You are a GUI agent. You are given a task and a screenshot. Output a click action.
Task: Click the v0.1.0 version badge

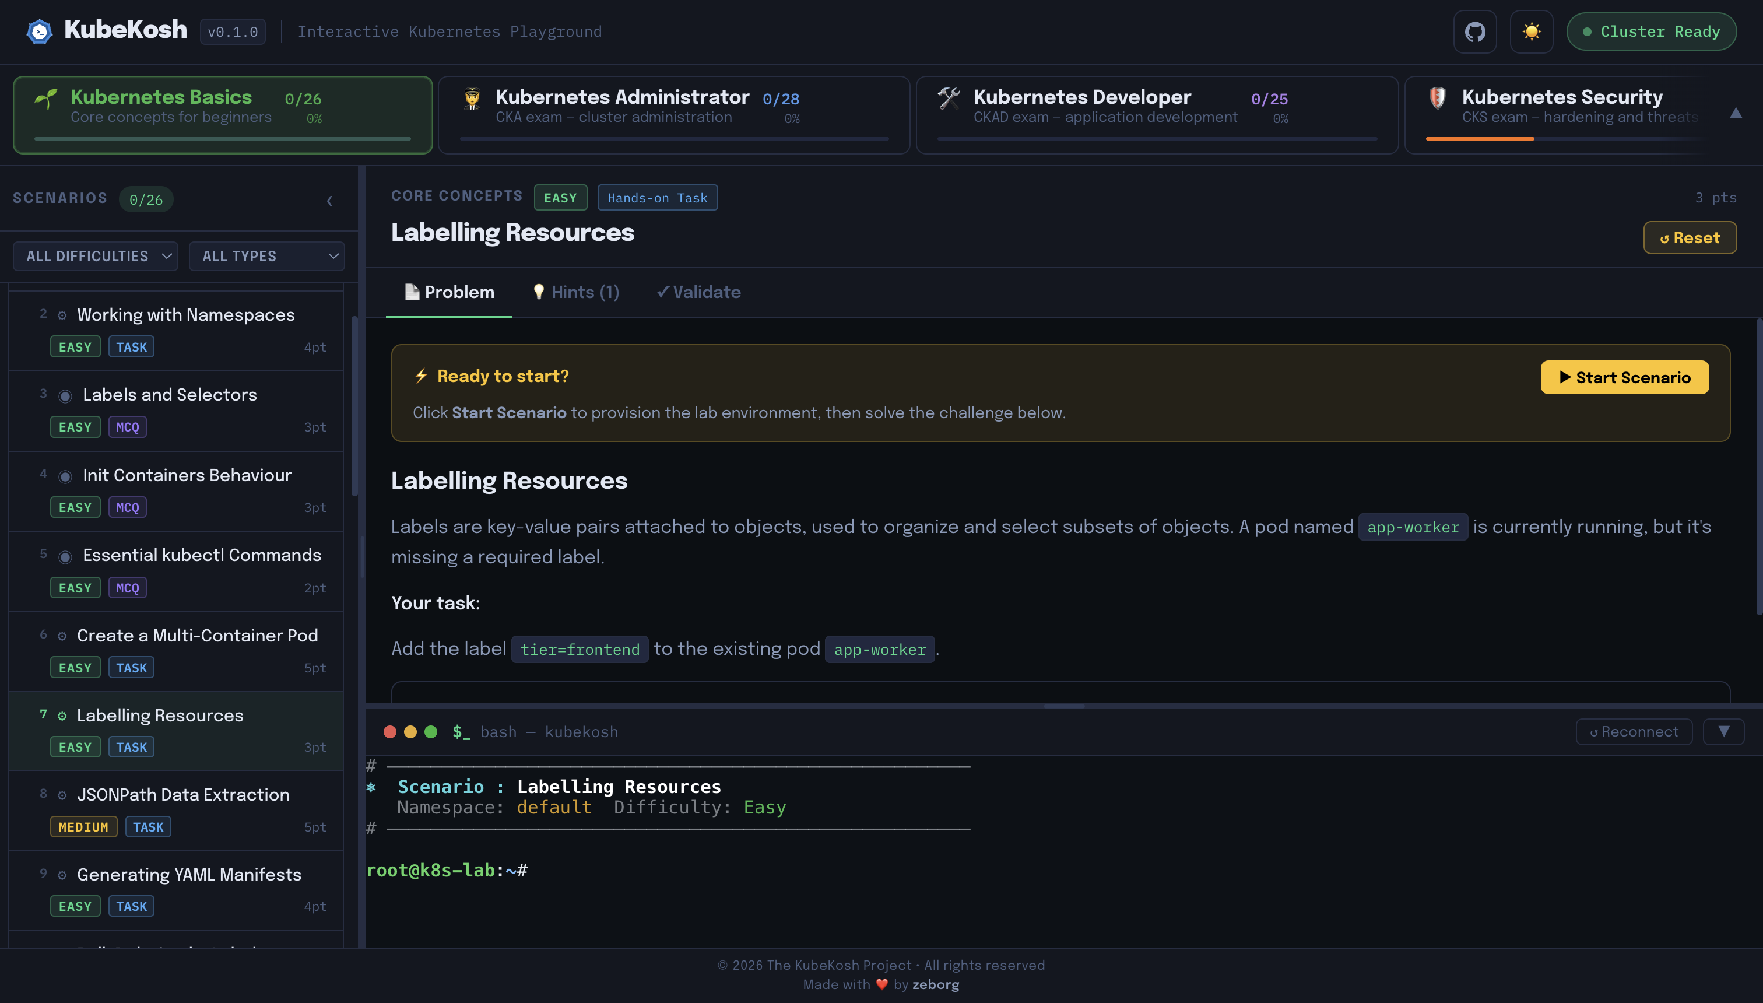click(x=233, y=31)
